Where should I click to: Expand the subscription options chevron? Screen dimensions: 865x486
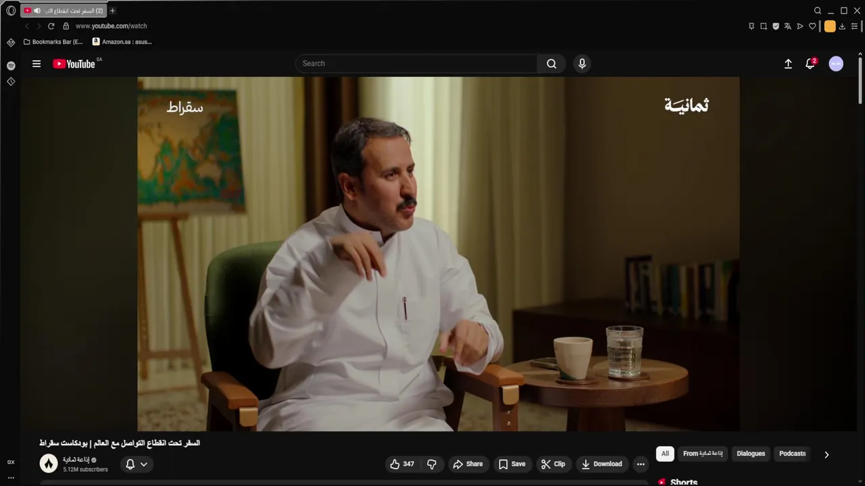pos(143,464)
